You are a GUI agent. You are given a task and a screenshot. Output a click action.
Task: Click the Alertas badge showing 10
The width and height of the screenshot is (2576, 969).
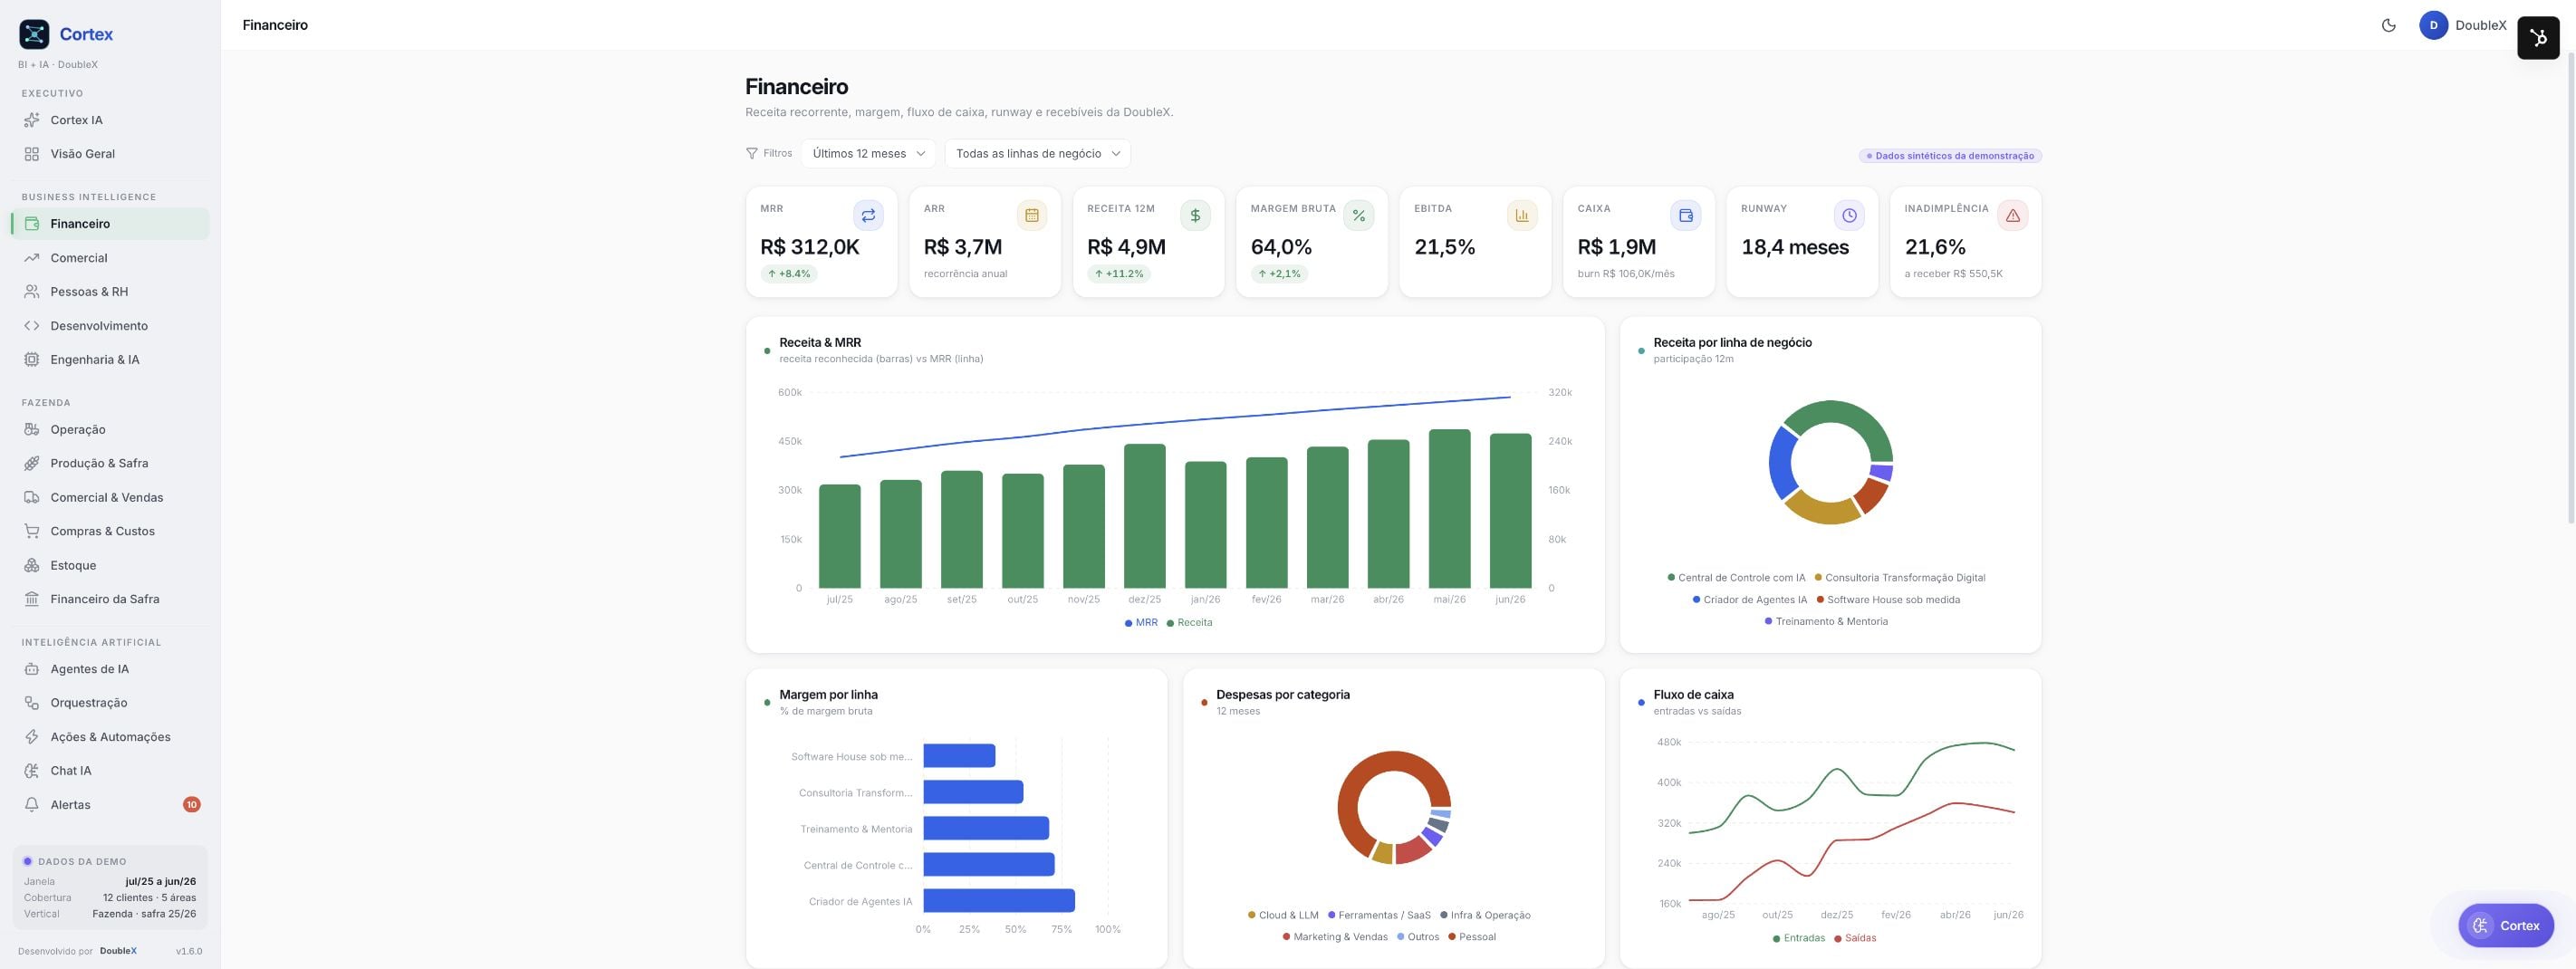click(191, 805)
